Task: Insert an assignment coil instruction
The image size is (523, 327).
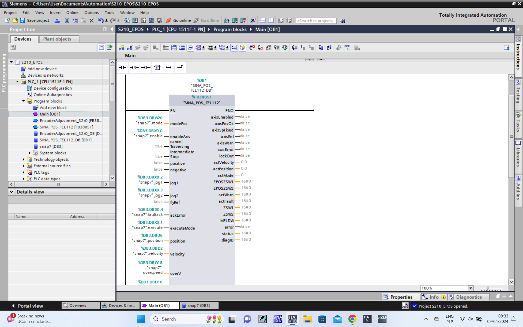Action: point(145,67)
